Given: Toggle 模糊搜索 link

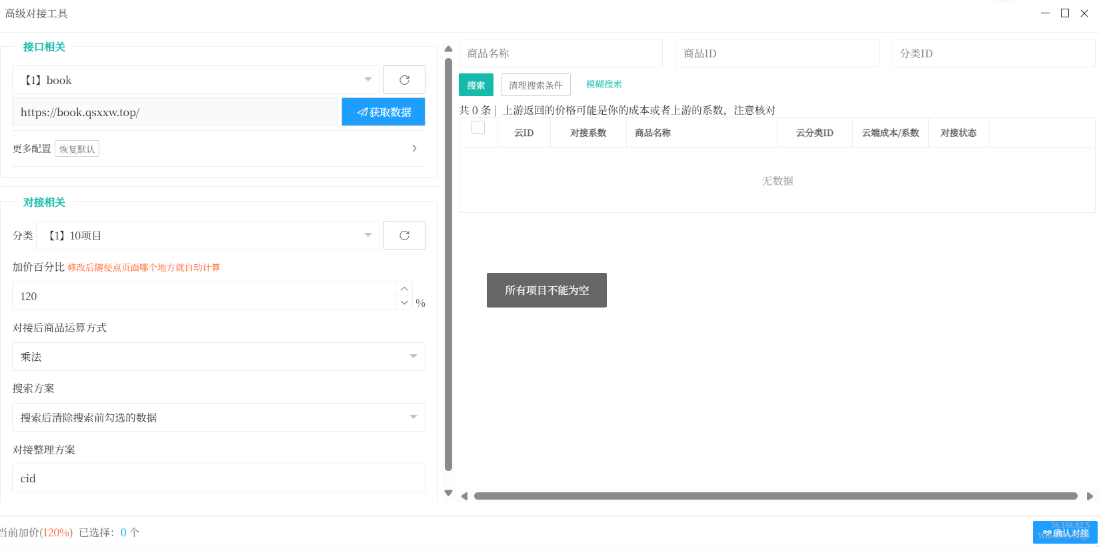Looking at the screenshot, I should (x=604, y=84).
